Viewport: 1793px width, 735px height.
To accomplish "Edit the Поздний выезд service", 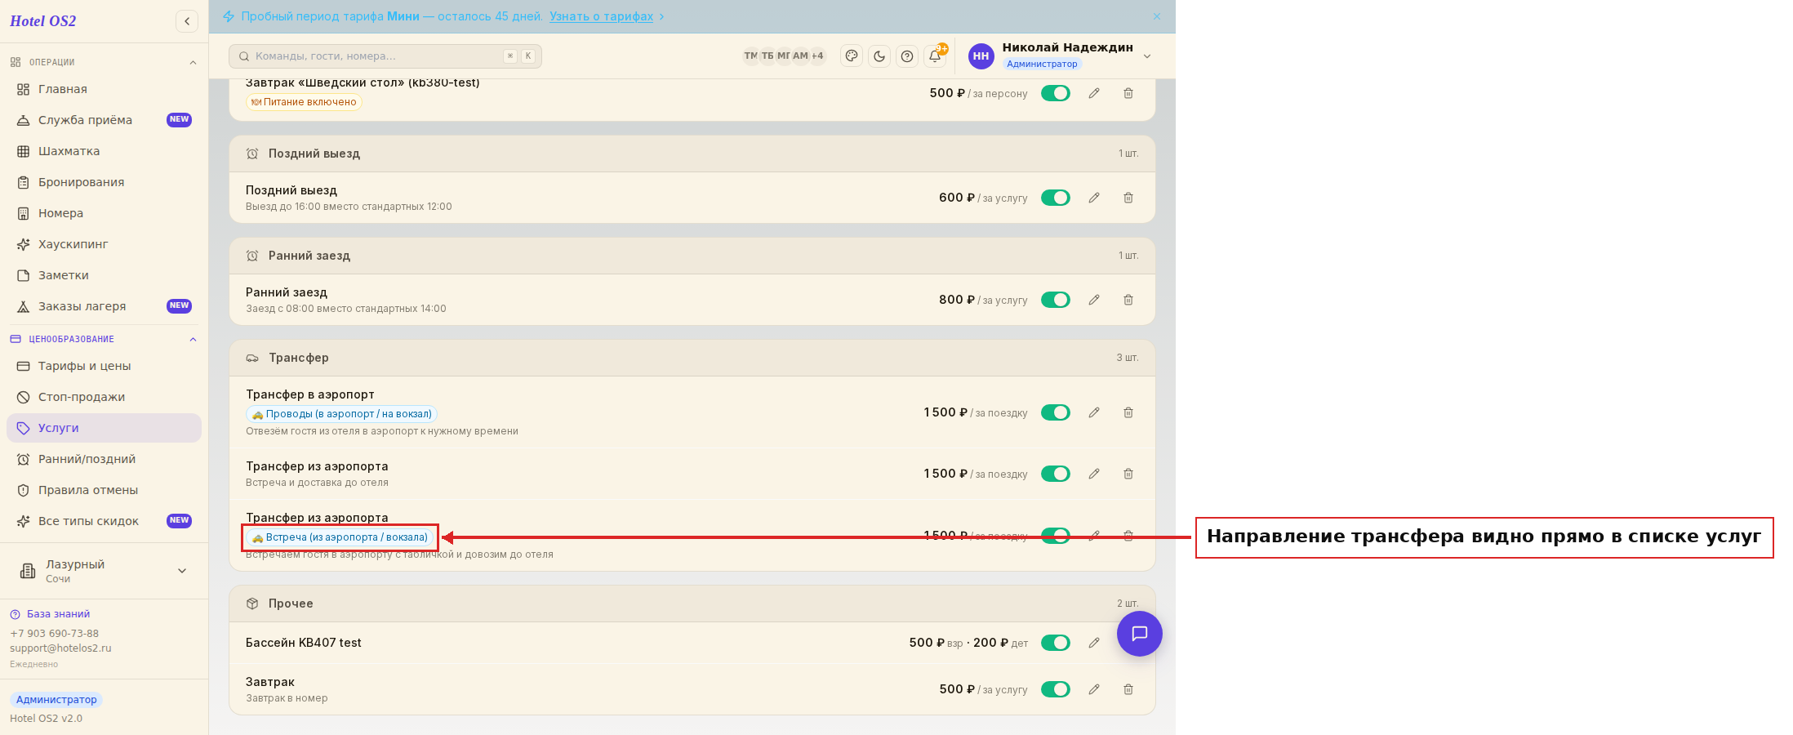I will (1094, 198).
